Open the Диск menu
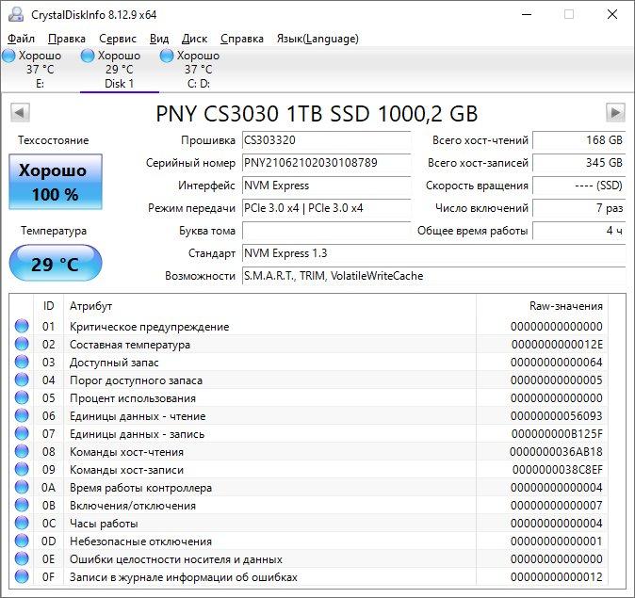The height and width of the screenshot is (598, 635). click(x=194, y=39)
